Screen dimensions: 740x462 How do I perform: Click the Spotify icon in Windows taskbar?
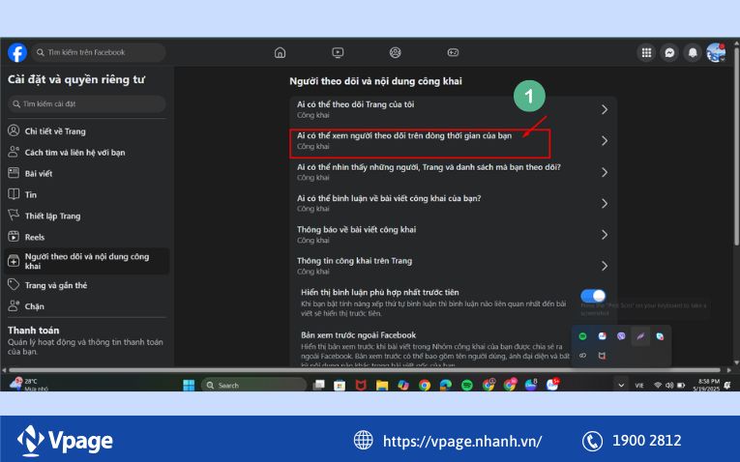pyautogui.click(x=467, y=385)
